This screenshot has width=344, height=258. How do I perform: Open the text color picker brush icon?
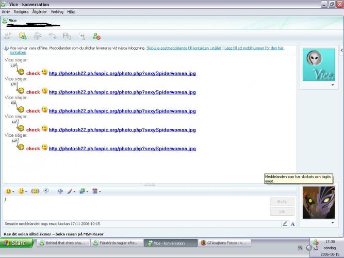pyautogui.click(x=70, y=191)
